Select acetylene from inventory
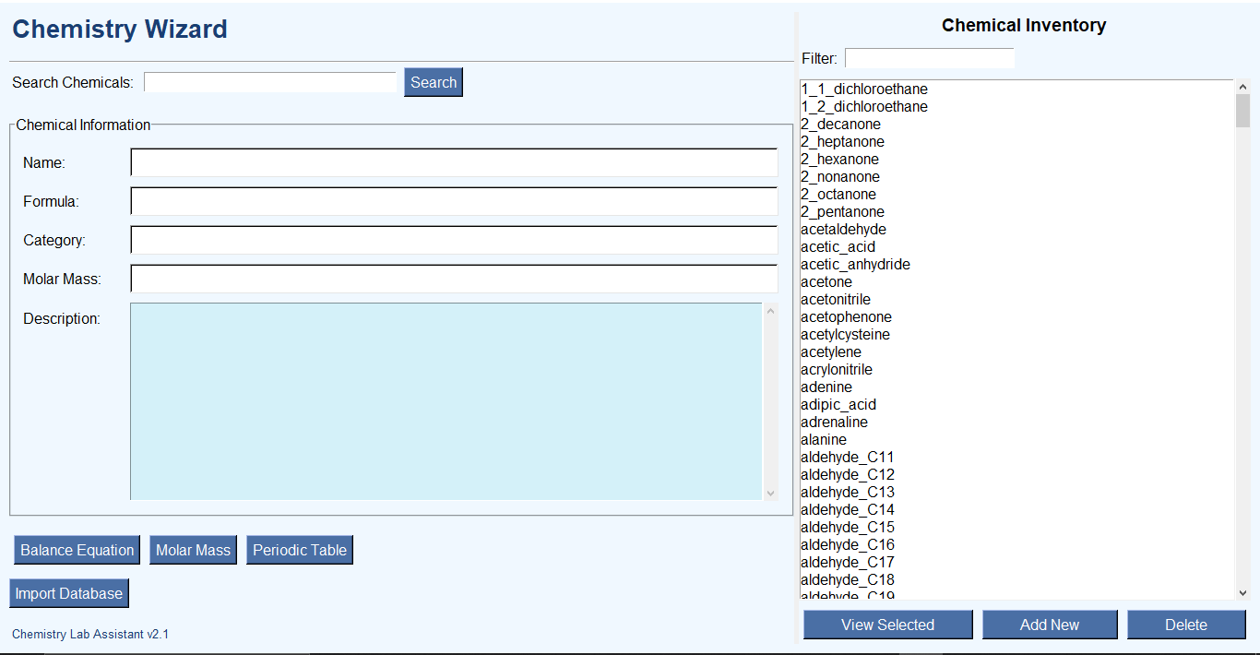Screen dimensions: 1260x655 1017,352
